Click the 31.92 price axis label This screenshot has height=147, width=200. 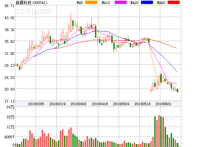(10, 53)
